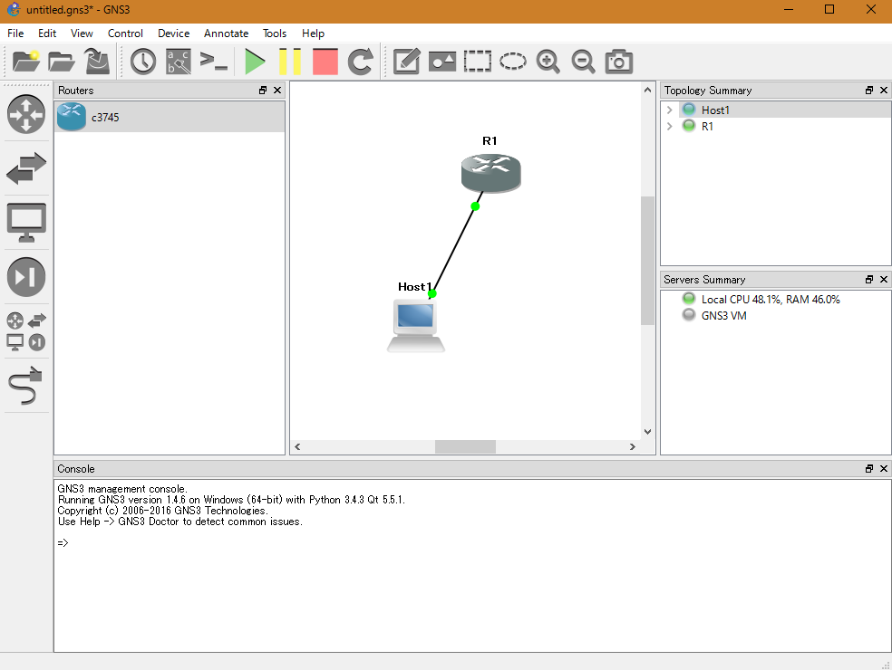Toggle hostname labels visibility

[178, 62]
